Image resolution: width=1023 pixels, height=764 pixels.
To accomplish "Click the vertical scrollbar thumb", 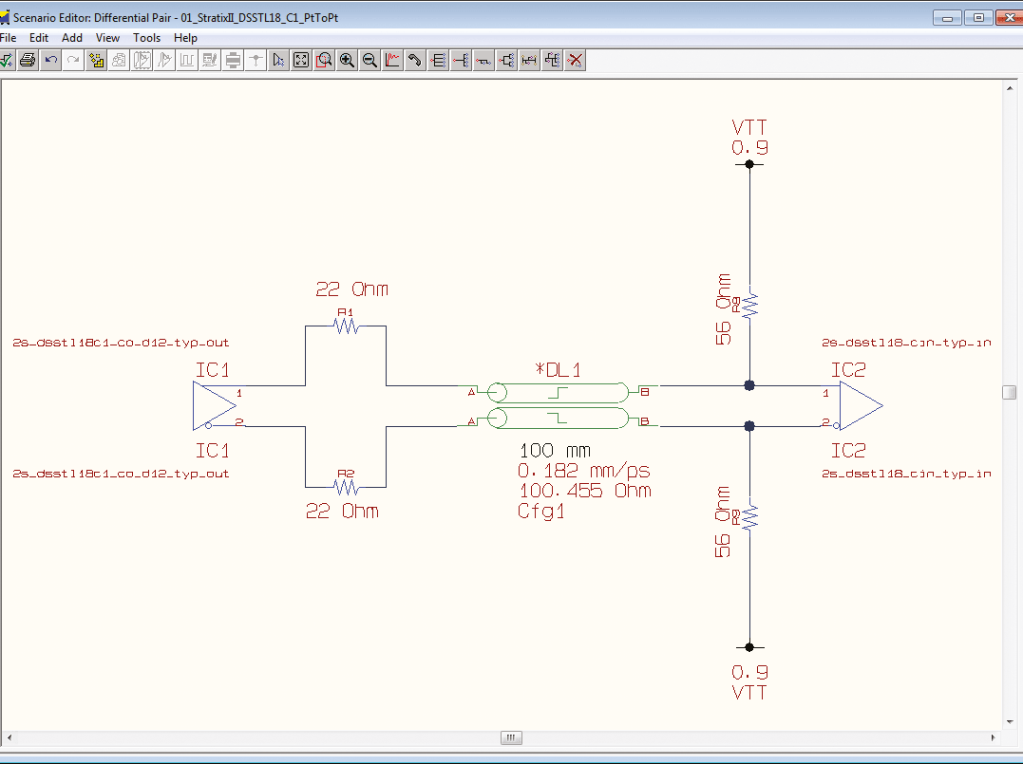I will tap(1010, 392).
